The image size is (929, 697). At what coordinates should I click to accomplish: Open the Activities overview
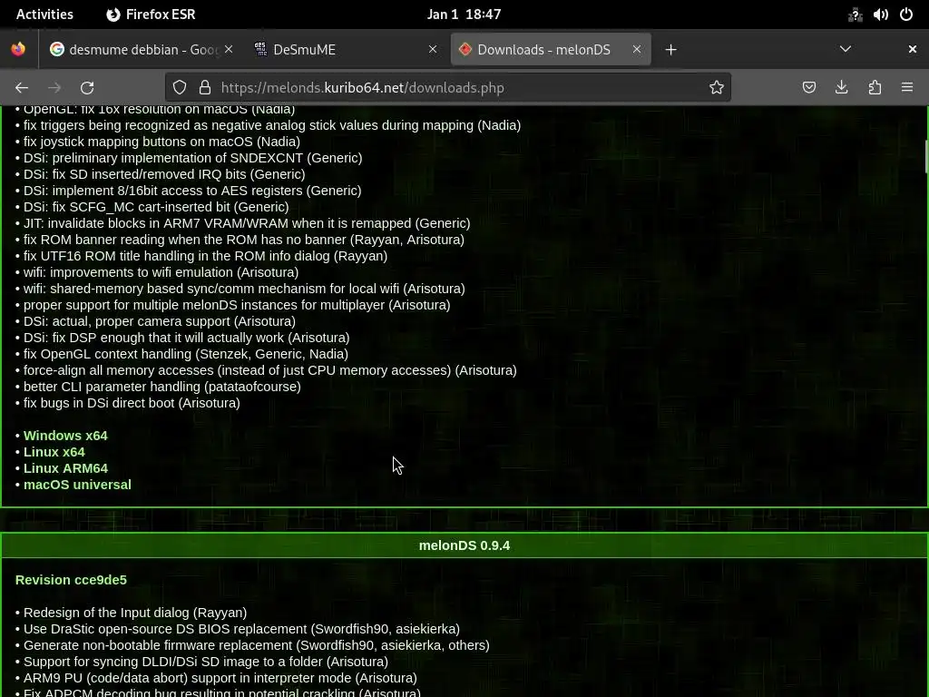(44, 15)
